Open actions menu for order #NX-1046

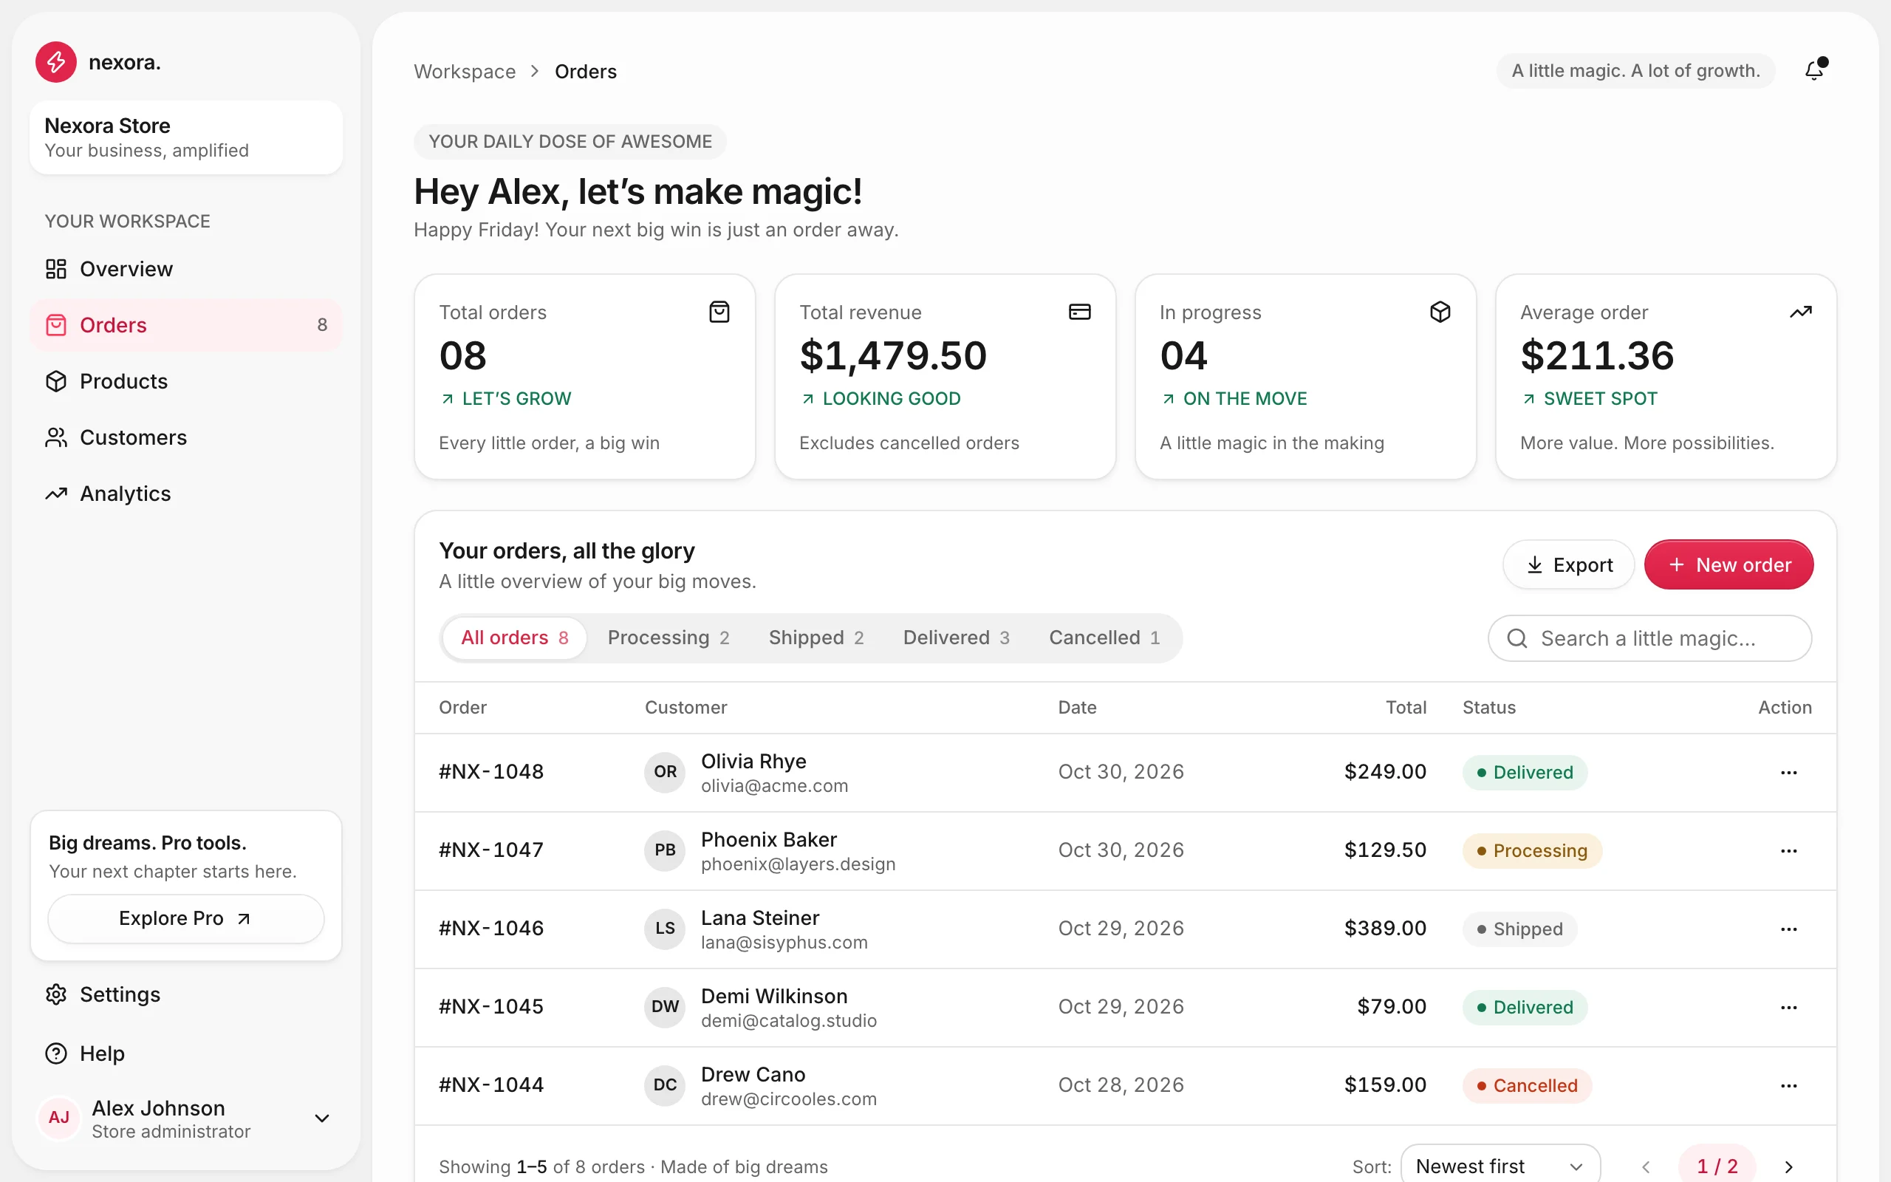coord(1788,929)
